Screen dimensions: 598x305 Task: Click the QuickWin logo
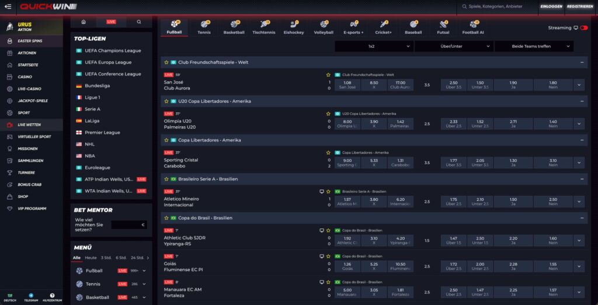click(x=48, y=6)
